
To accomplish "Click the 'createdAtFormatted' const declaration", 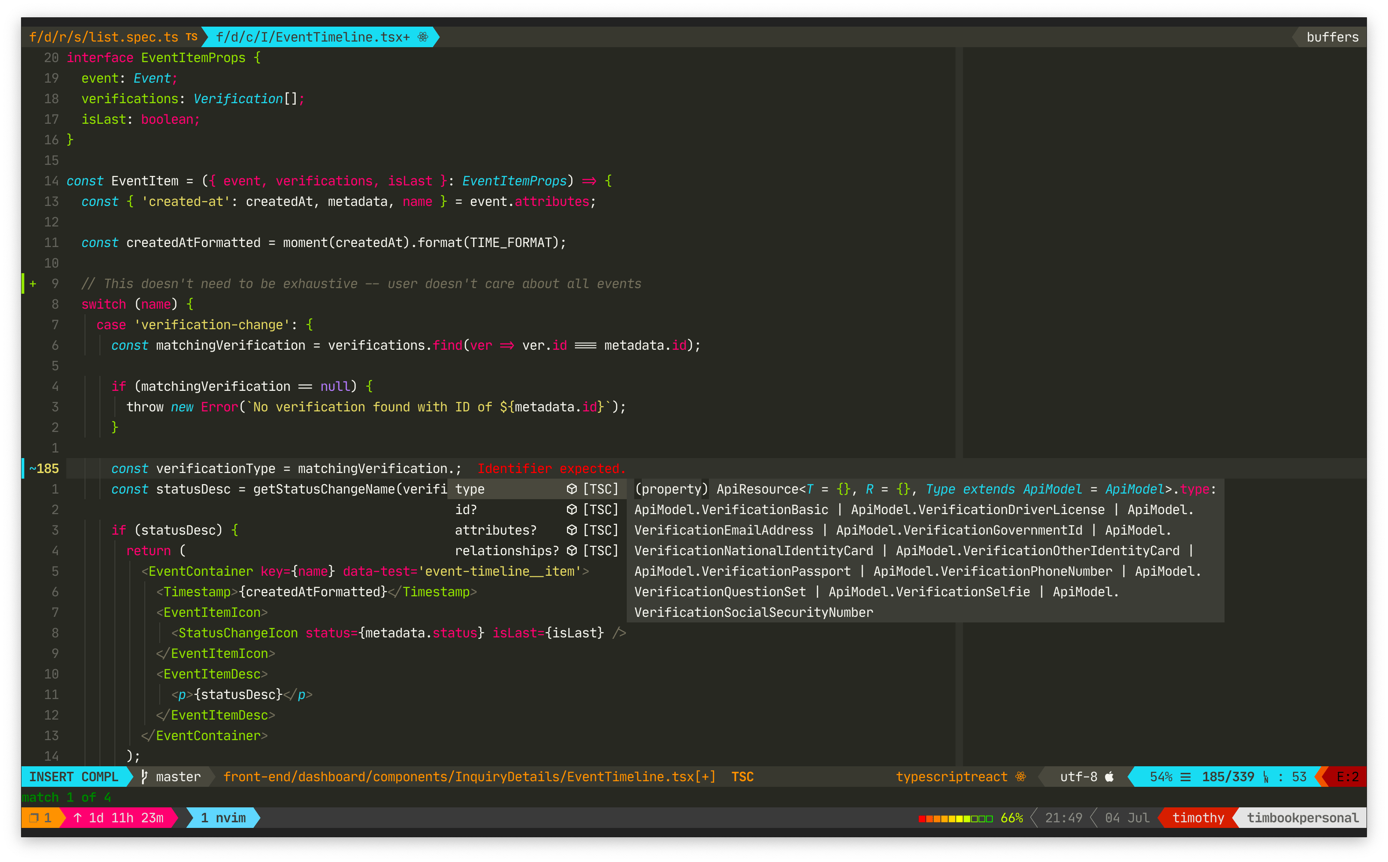I will pyautogui.click(x=324, y=242).
